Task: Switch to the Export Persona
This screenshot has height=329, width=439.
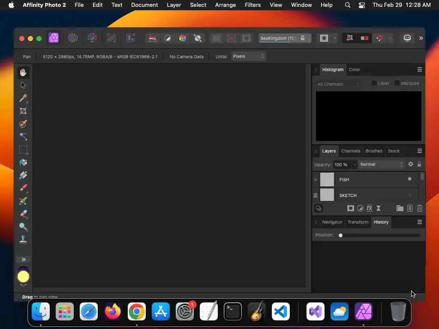Action: pos(131,38)
